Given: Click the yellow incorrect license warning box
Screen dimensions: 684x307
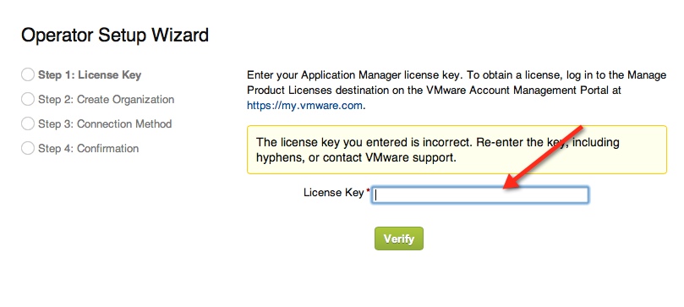Looking at the screenshot, I should pyautogui.click(x=457, y=150).
